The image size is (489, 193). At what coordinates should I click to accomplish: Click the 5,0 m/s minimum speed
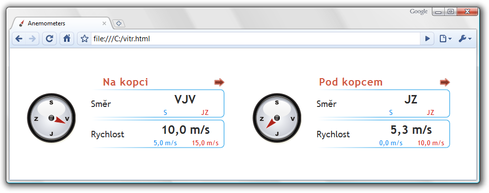pyautogui.click(x=165, y=143)
